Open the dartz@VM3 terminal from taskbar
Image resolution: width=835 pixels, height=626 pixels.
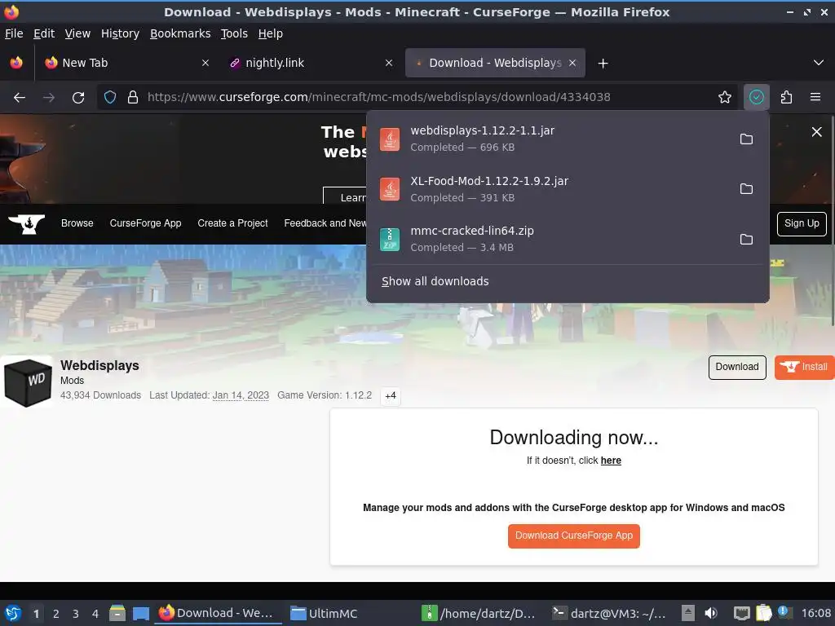[608, 613]
